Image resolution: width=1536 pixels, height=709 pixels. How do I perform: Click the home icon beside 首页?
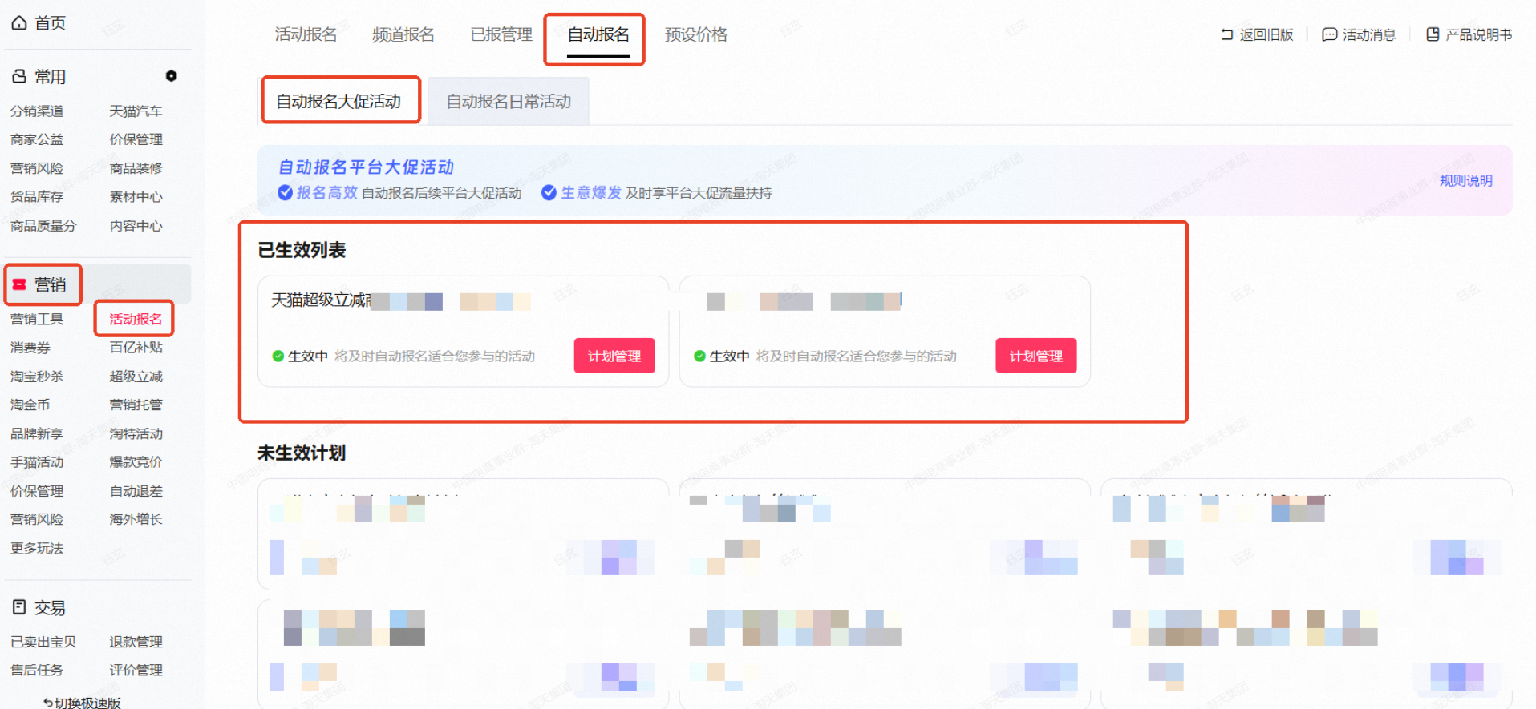click(19, 22)
